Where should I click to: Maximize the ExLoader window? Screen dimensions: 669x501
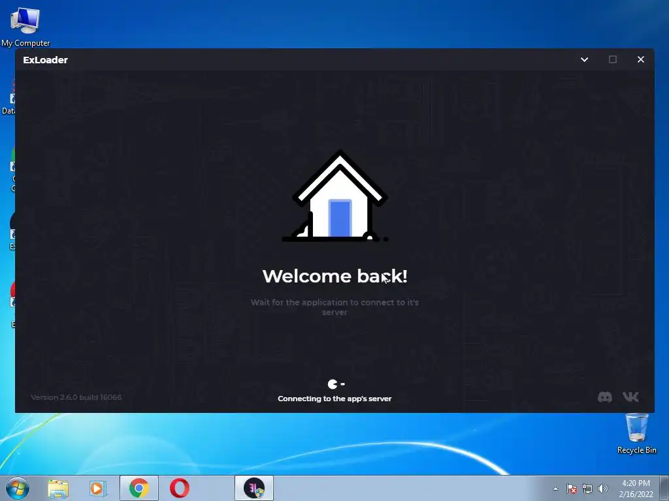(613, 59)
